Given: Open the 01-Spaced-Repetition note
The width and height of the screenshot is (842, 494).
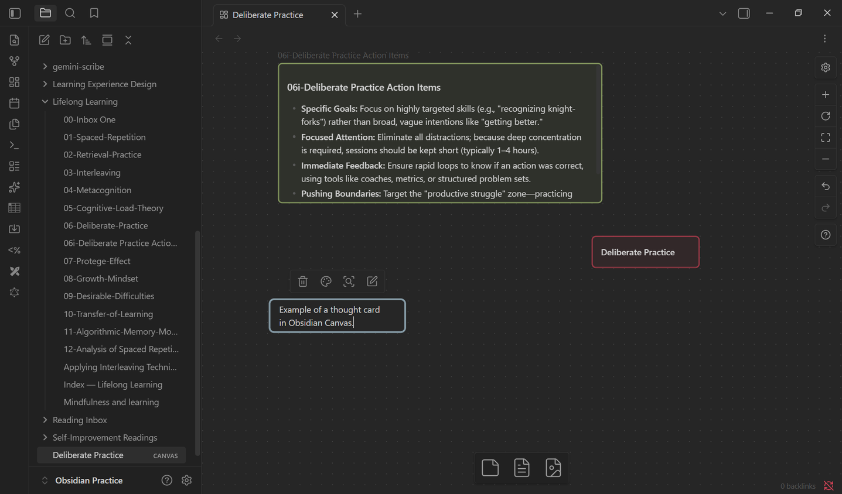Looking at the screenshot, I should pos(104,137).
